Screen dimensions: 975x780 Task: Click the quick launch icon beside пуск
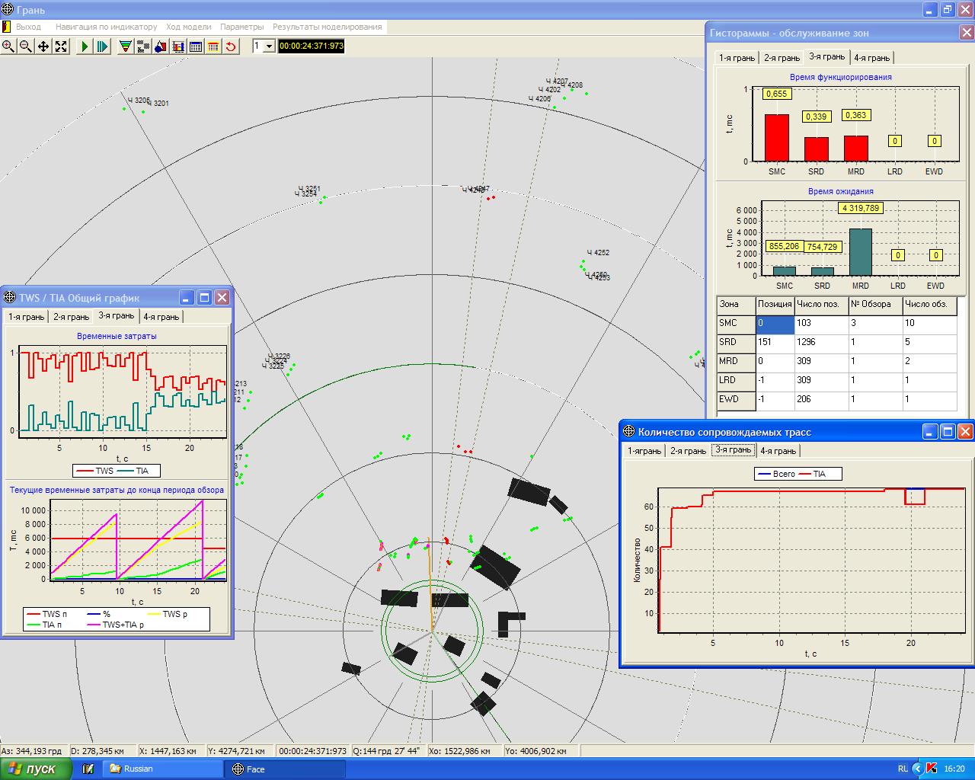(88, 769)
